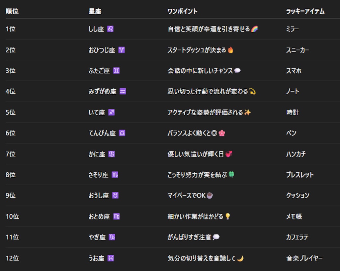Click the rainbow emoji in the Leo row

tap(254, 29)
